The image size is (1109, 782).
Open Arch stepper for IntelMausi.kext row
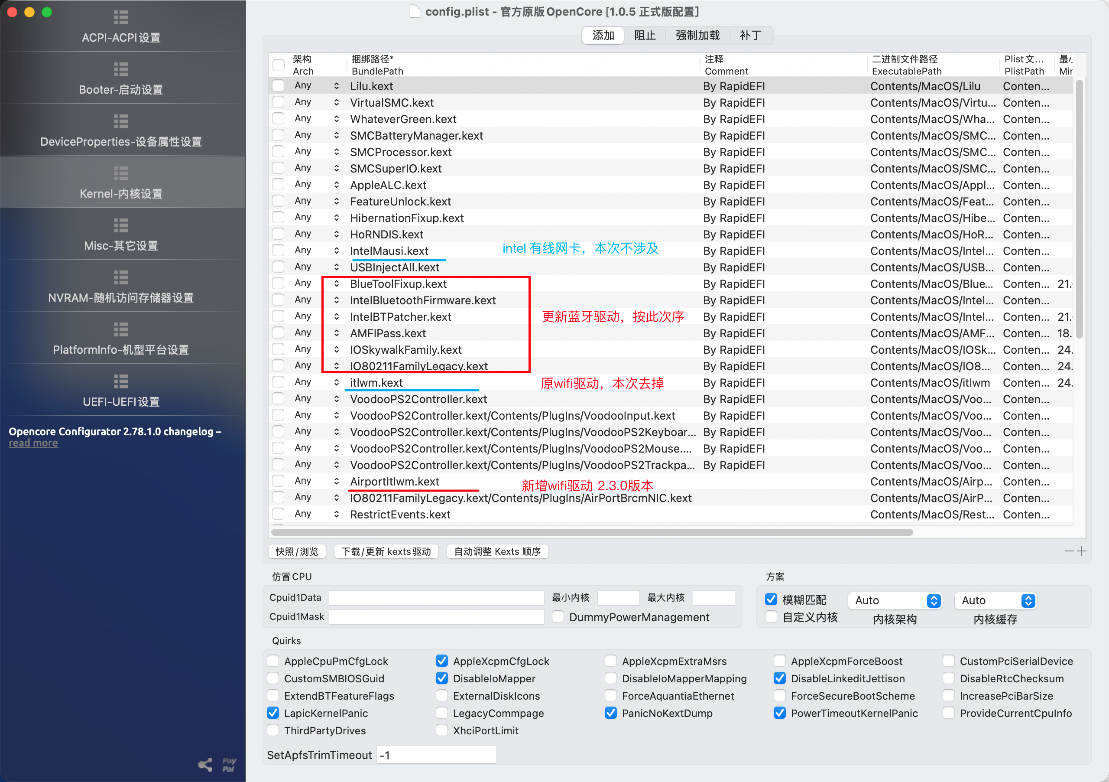pos(336,251)
